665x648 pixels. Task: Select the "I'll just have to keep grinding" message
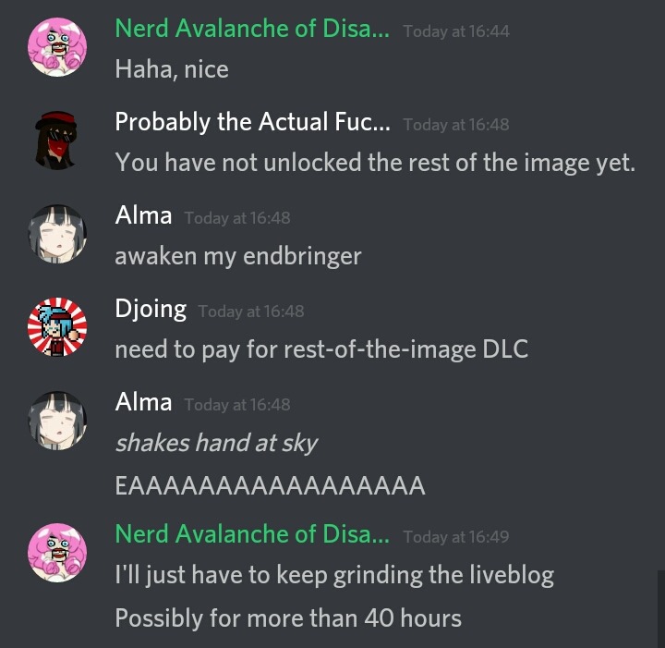[x=334, y=576]
